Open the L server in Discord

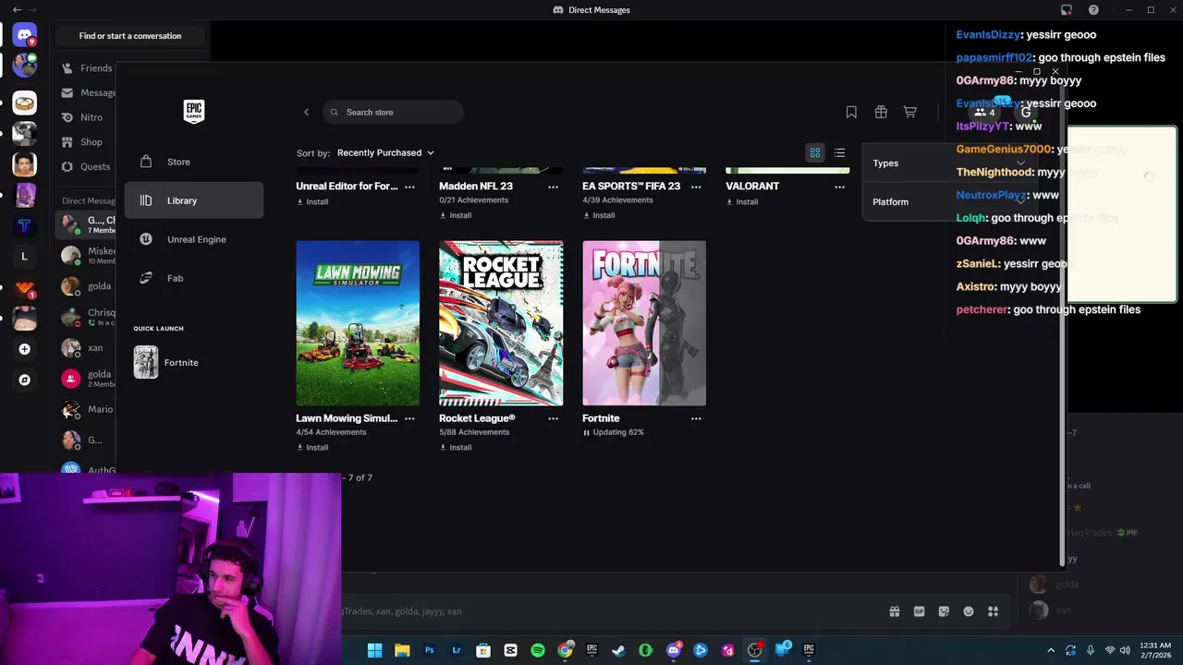coord(25,257)
